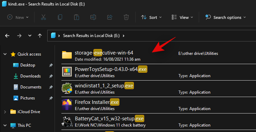The width and height of the screenshot is (256, 132).
Task: Open Documents in the sidebar
Action: coord(31,87)
